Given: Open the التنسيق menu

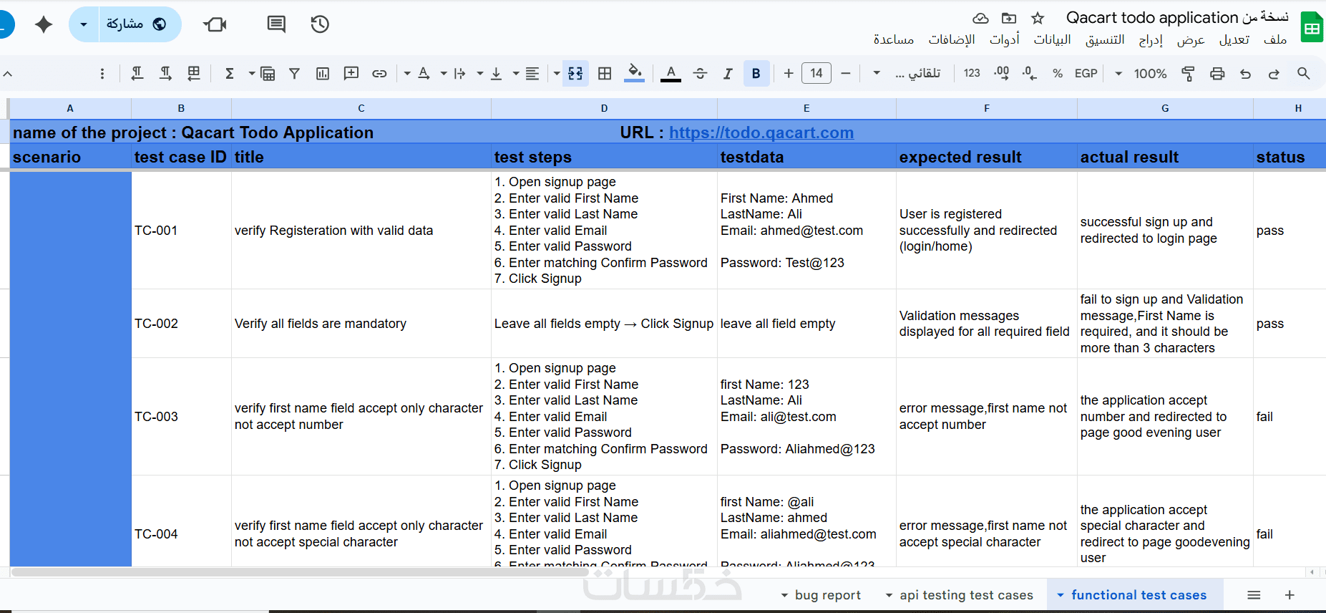Looking at the screenshot, I should [1105, 40].
